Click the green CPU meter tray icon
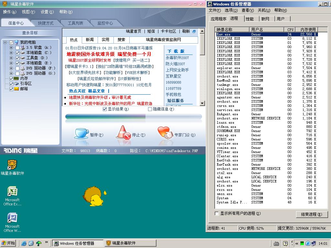Image resolution: width=331 pixels, height=248 pixels. (302, 243)
